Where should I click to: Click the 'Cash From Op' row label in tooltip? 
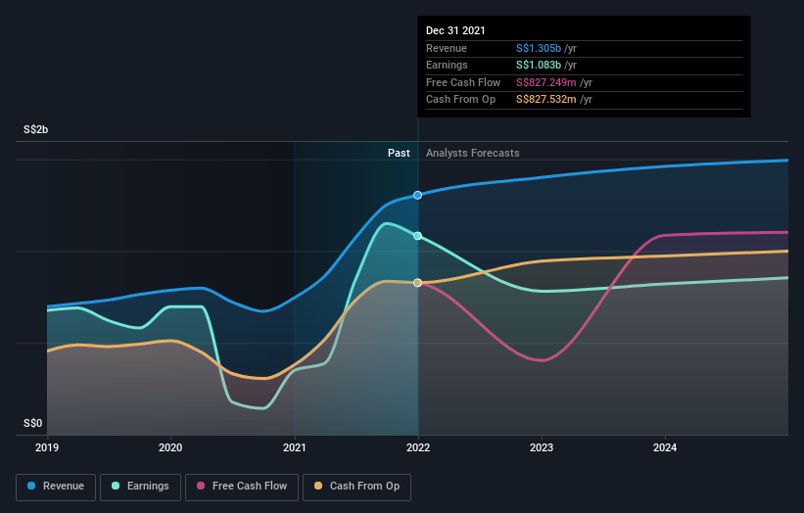(460, 100)
